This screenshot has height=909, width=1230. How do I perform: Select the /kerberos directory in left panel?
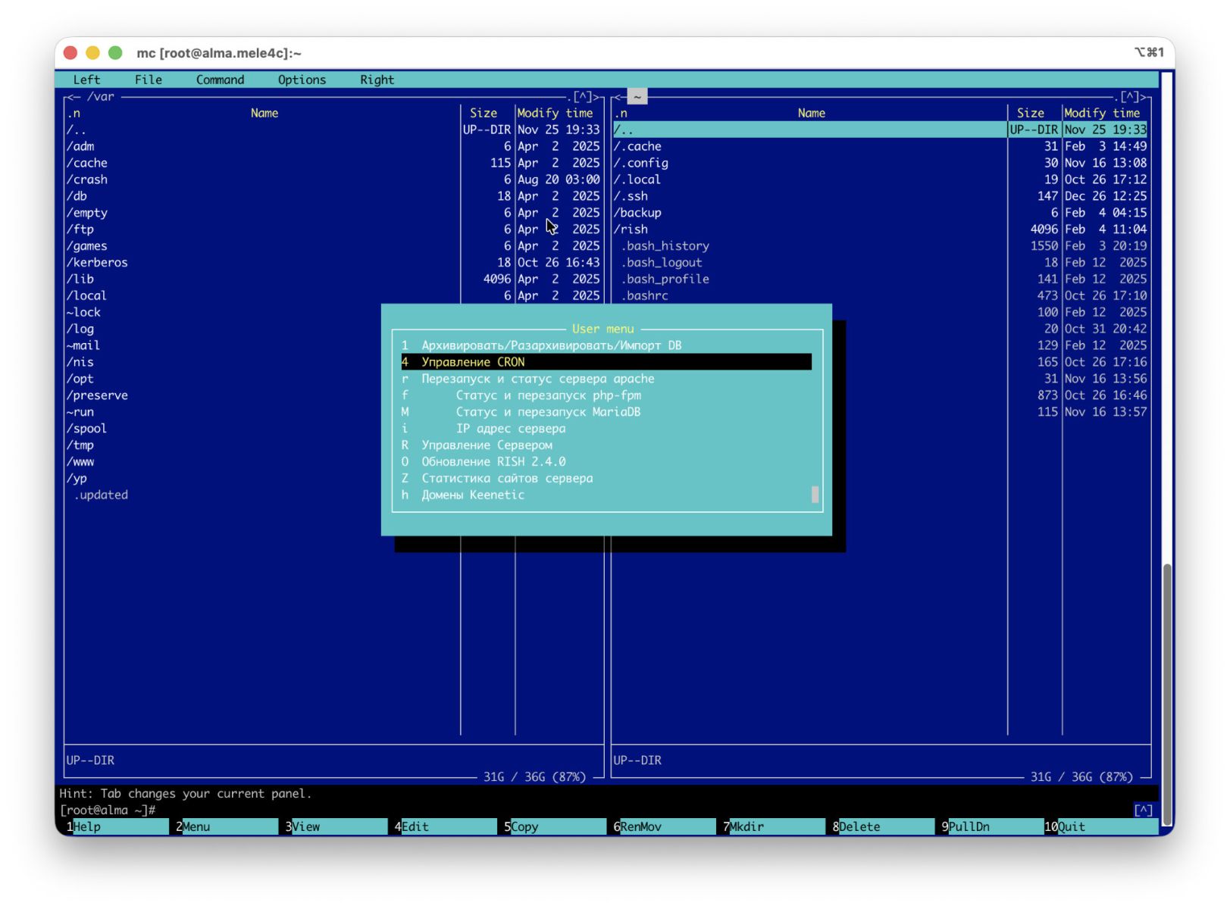[97, 263]
